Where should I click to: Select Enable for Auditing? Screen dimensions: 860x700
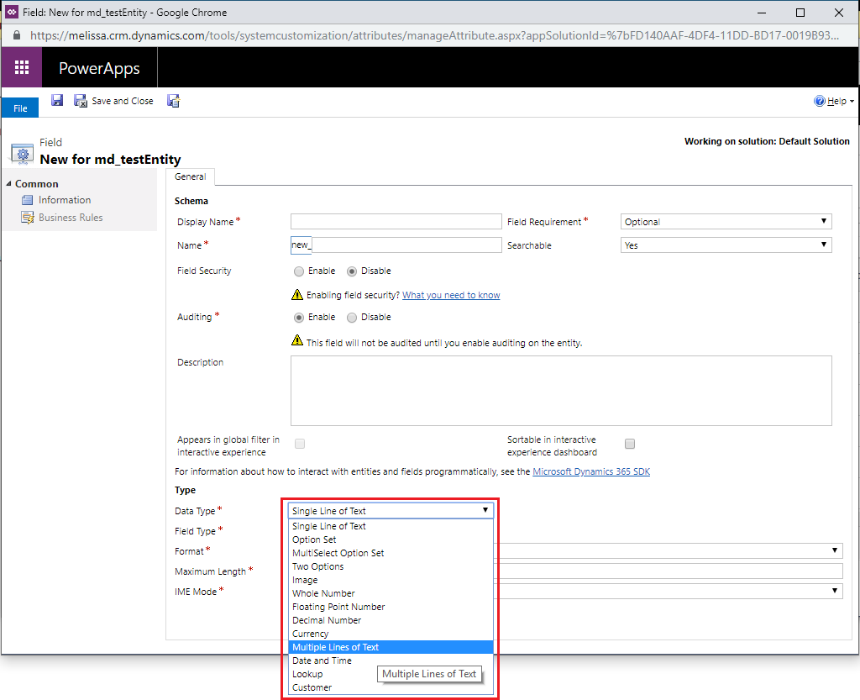tap(299, 317)
